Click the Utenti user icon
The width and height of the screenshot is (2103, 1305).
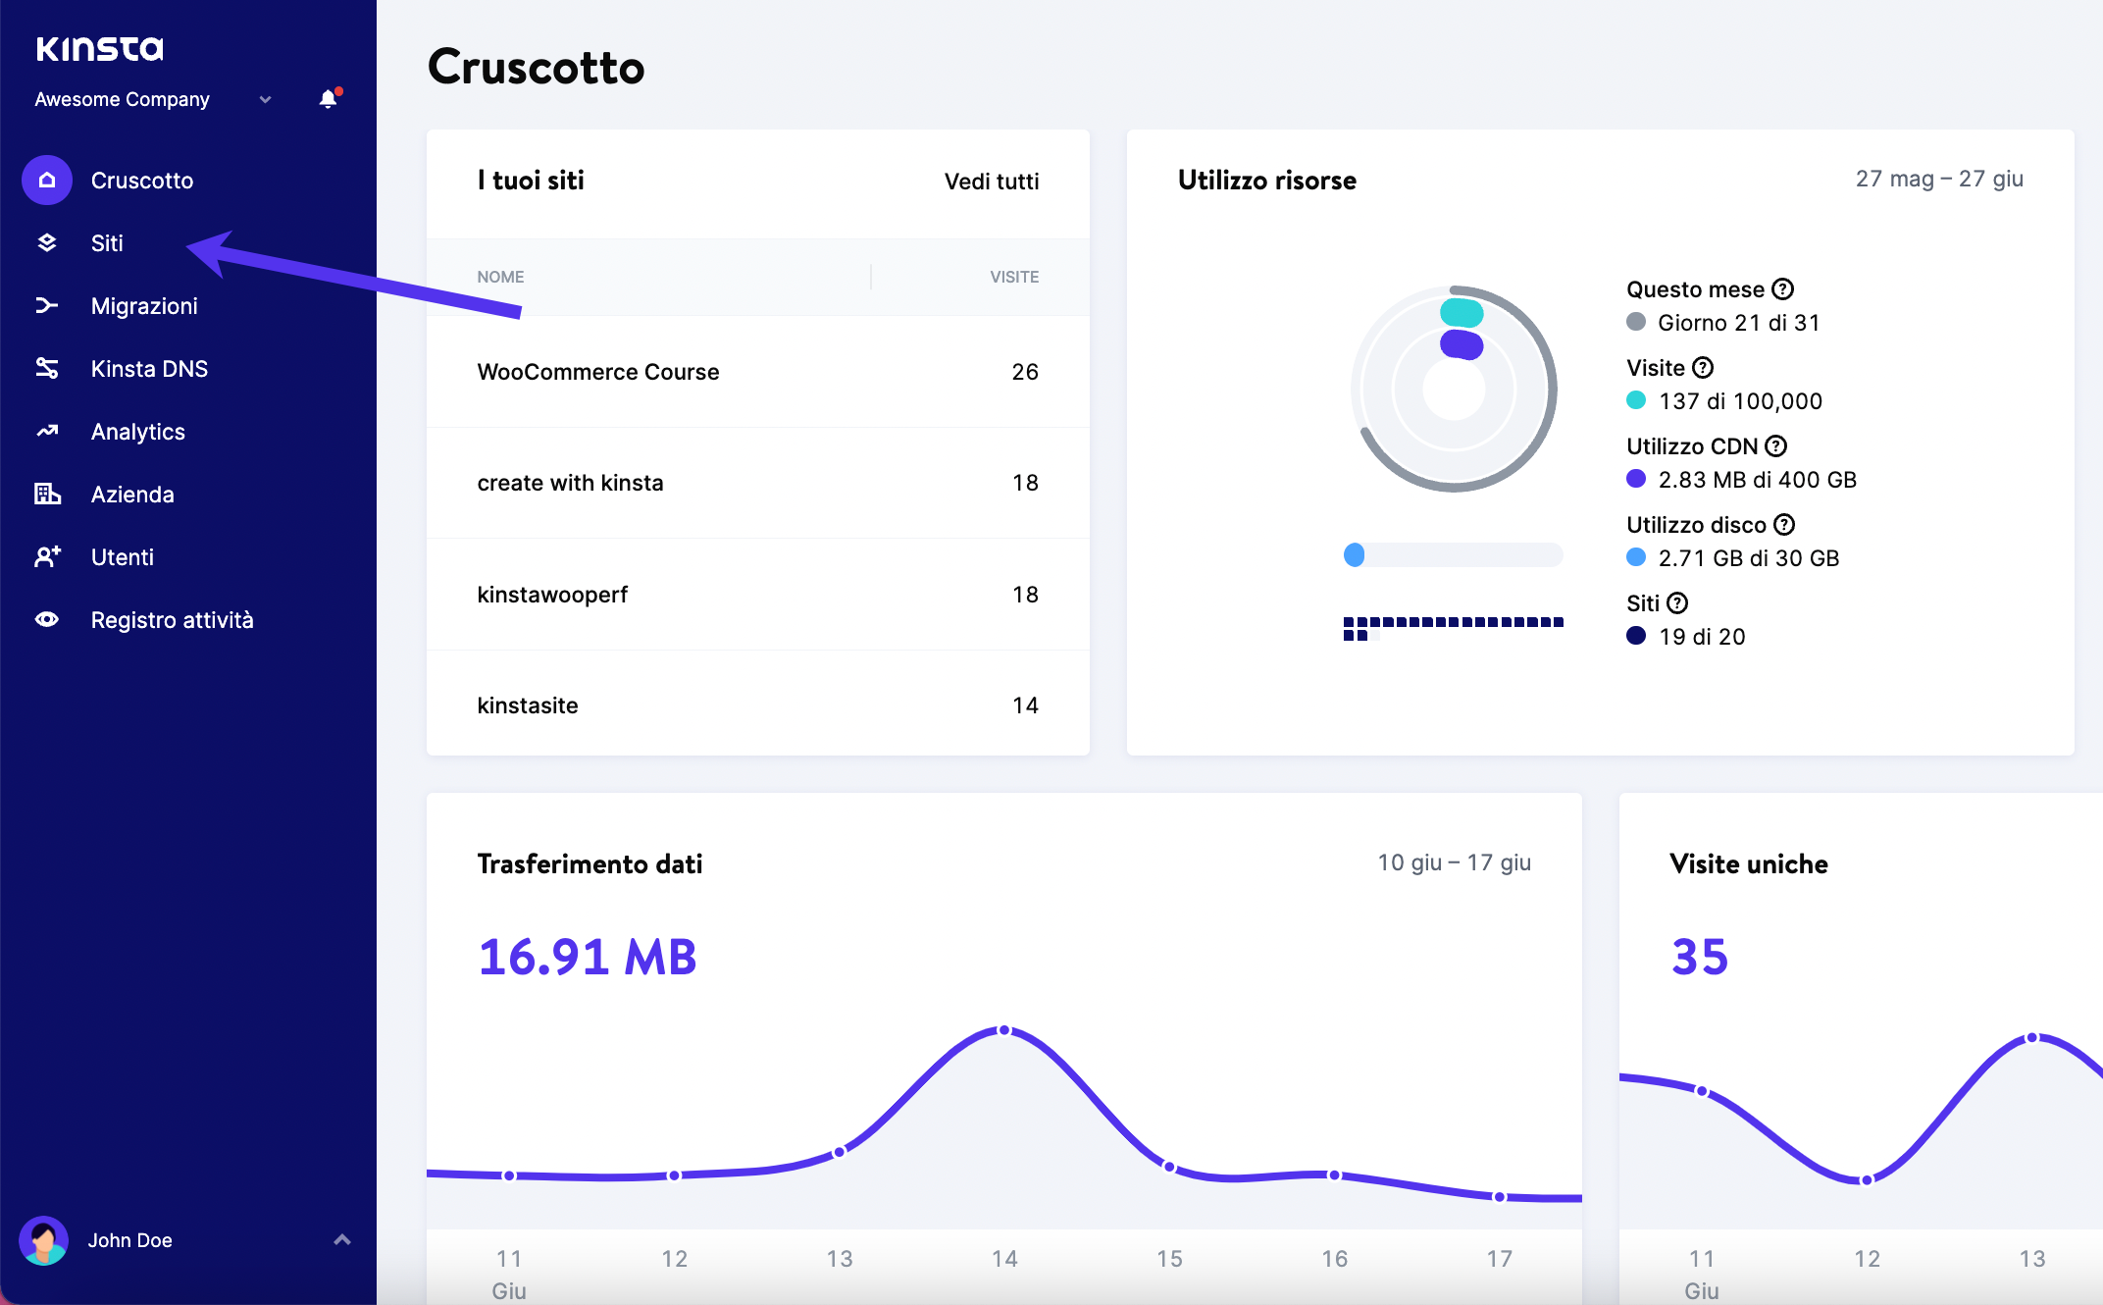tap(46, 556)
